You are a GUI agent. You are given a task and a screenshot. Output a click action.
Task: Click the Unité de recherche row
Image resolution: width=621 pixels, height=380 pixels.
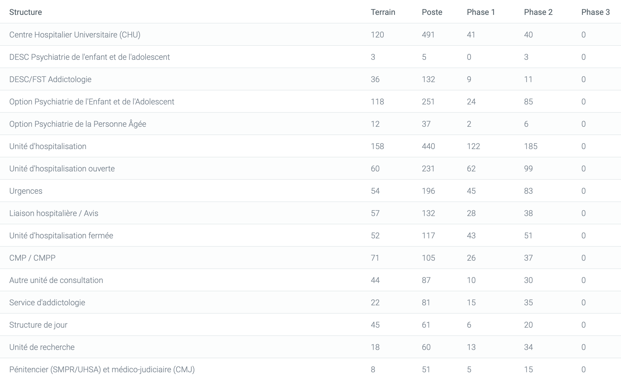pyautogui.click(x=42, y=347)
